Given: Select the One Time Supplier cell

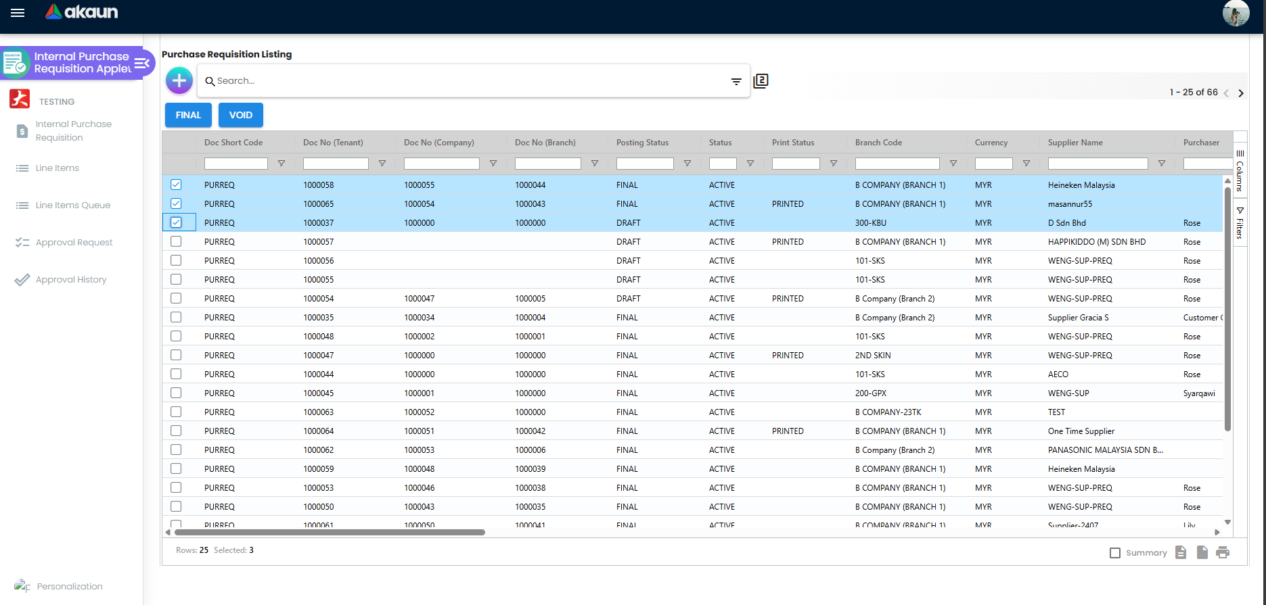Looking at the screenshot, I should (1081, 431).
